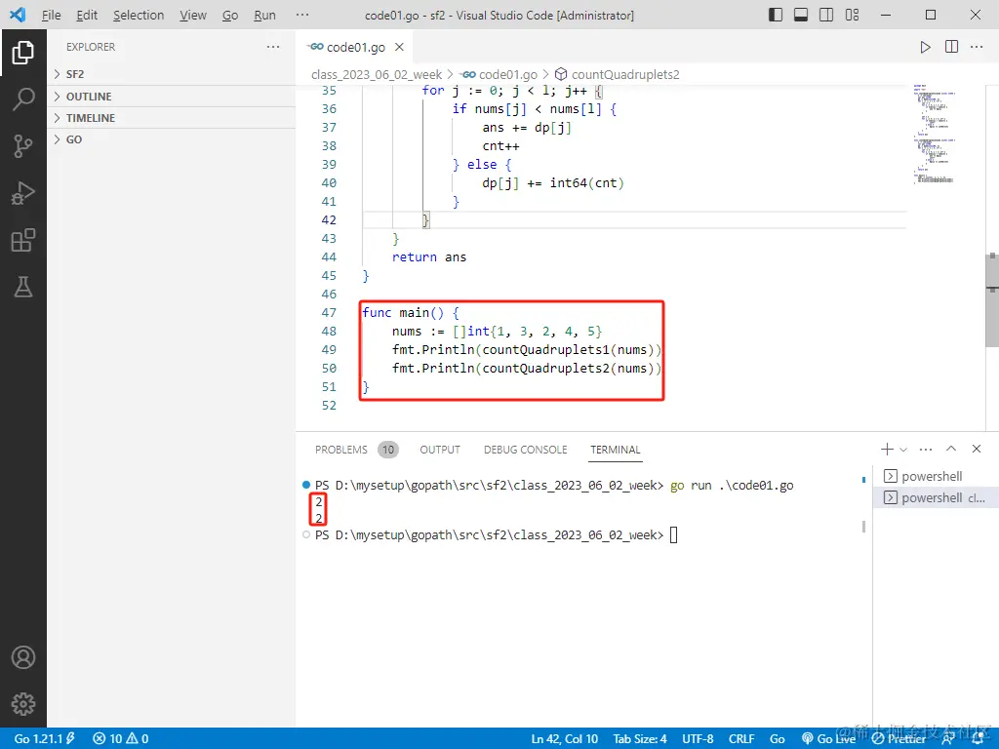
Task: Open the Source Control view
Action: pyautogui.click(x=23, y=146)
